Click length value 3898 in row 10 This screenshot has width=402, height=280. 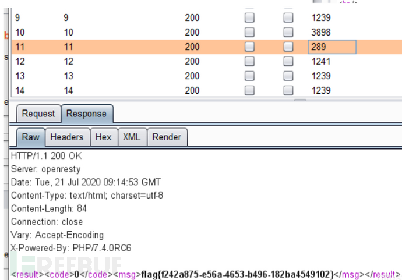coord(321,32)
